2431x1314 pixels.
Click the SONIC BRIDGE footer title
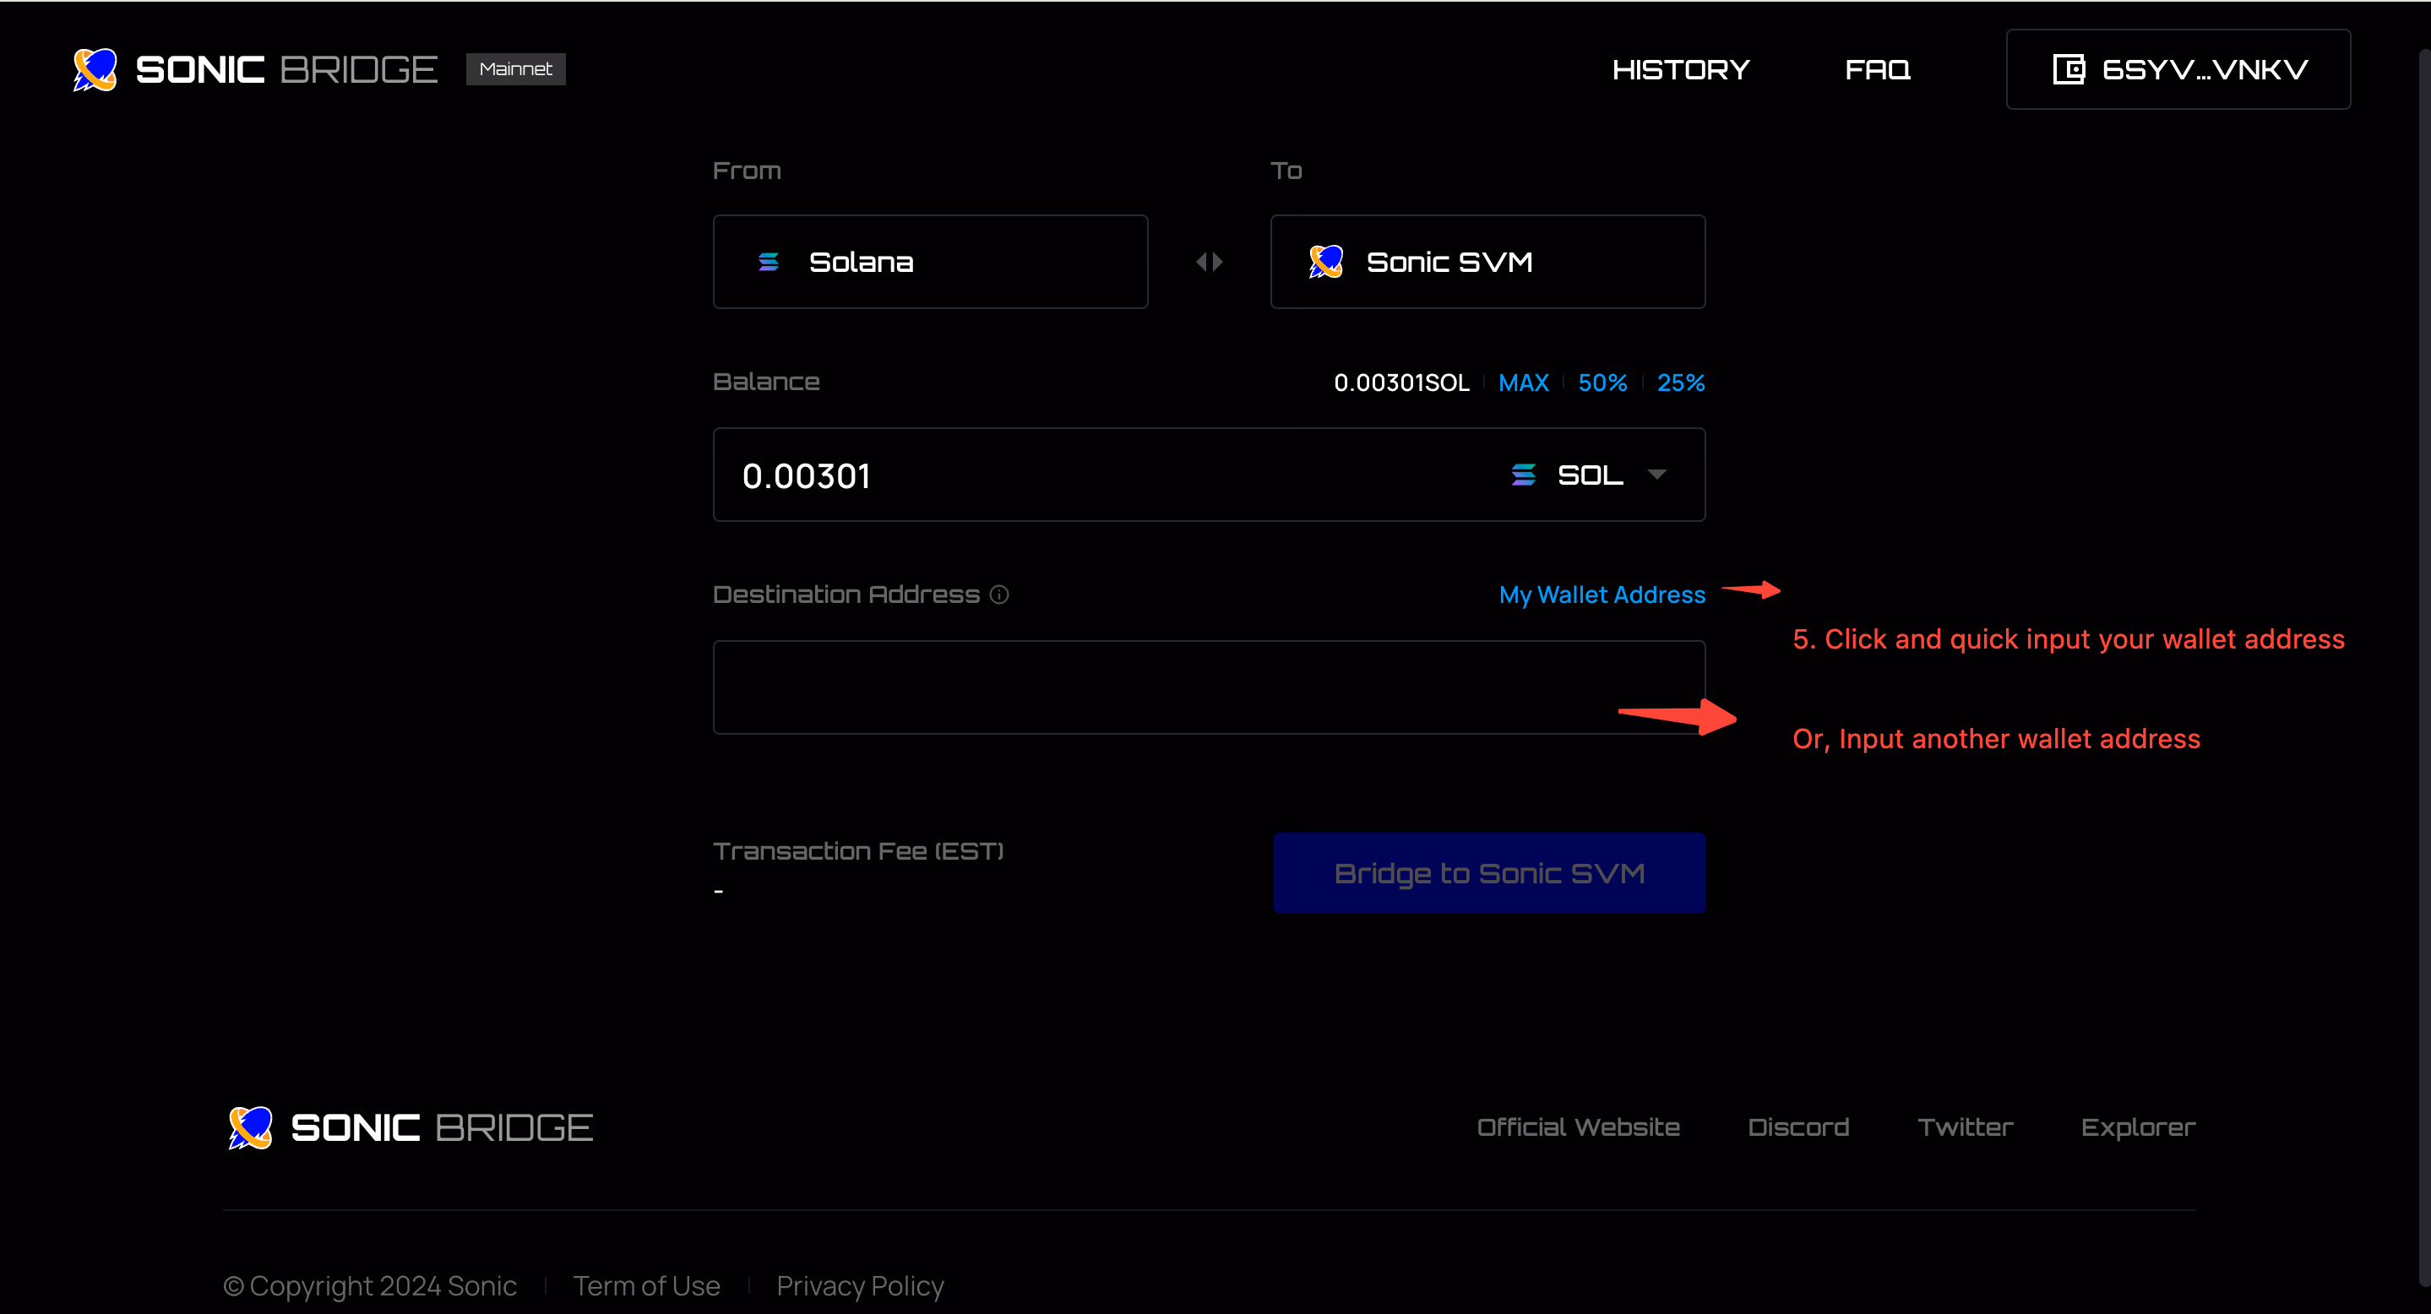click(442, 1127)
